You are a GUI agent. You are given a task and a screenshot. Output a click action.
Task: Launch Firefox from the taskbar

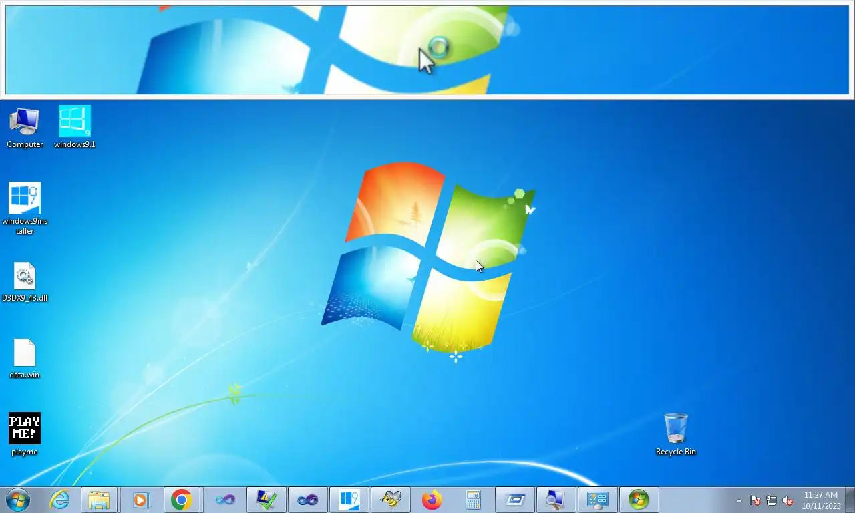tap(432, 500)
